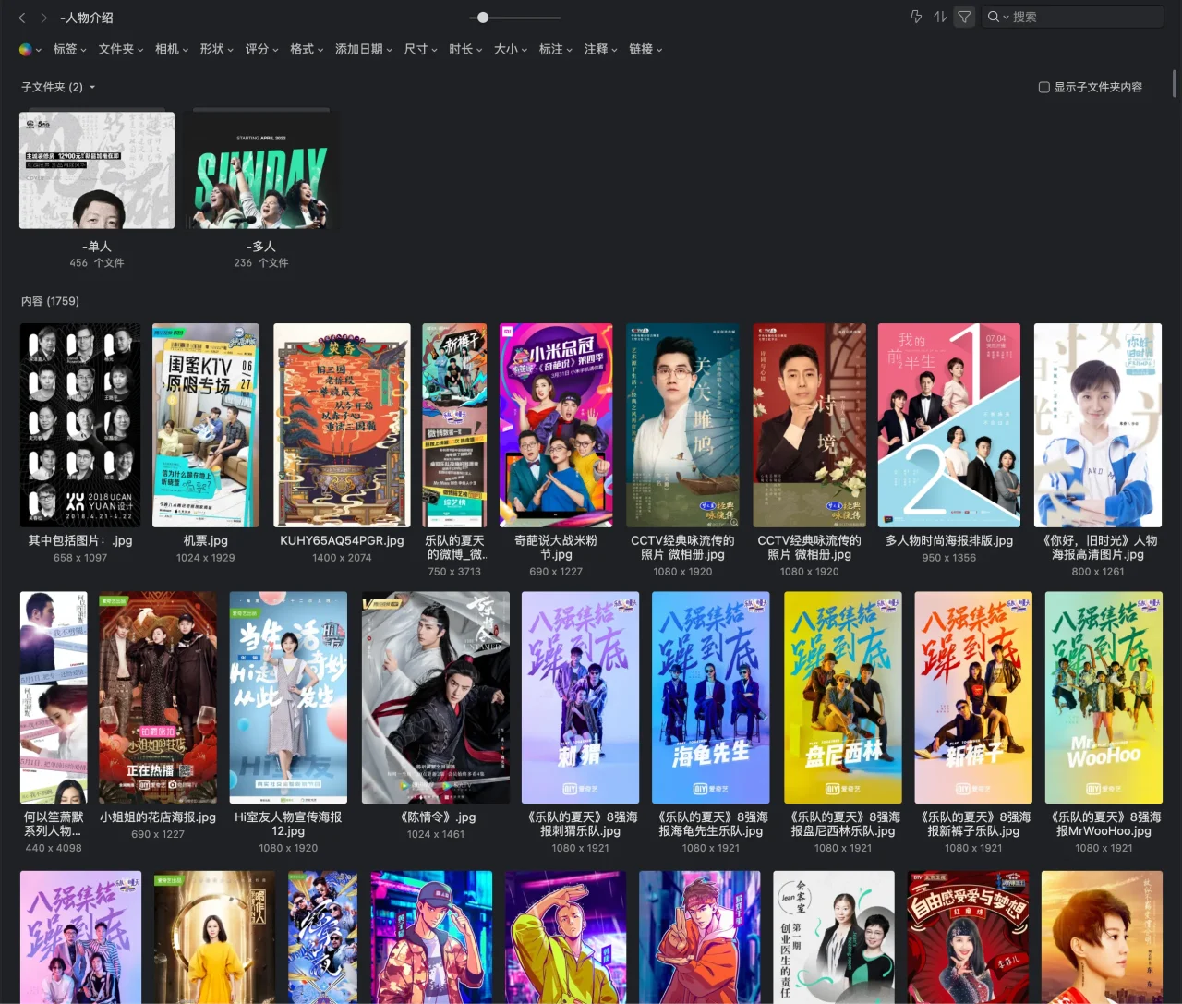Open the -多人 subfolder
The width and height of the screenshot is (1182, 1004).
point(261,171)
